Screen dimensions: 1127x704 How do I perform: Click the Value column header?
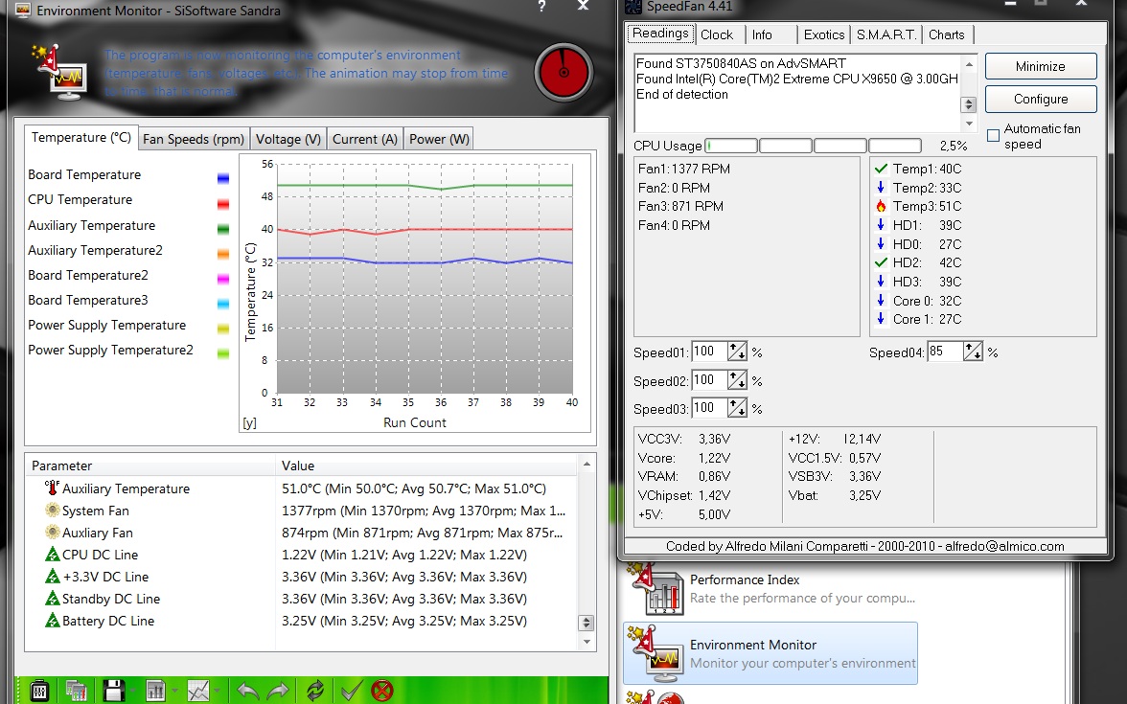click(x=427, y=466)
